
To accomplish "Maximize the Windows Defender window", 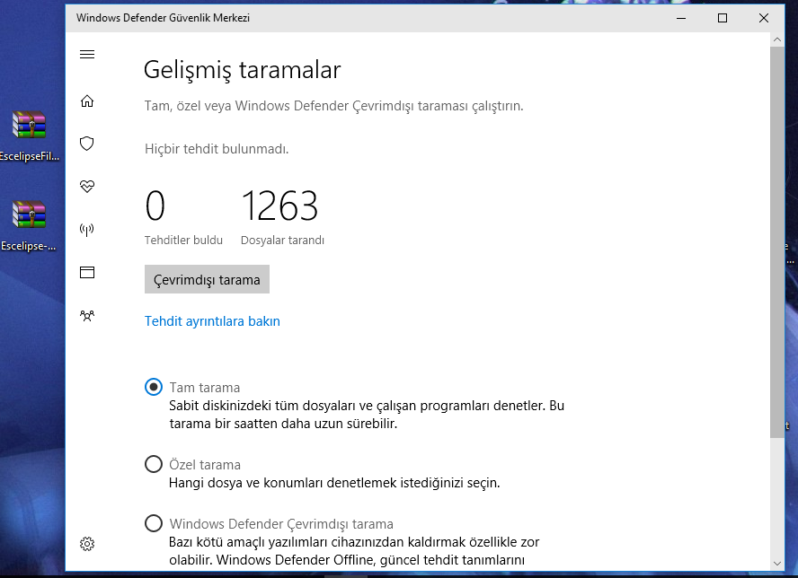I will pyautogui.click(x=723, y=18).
